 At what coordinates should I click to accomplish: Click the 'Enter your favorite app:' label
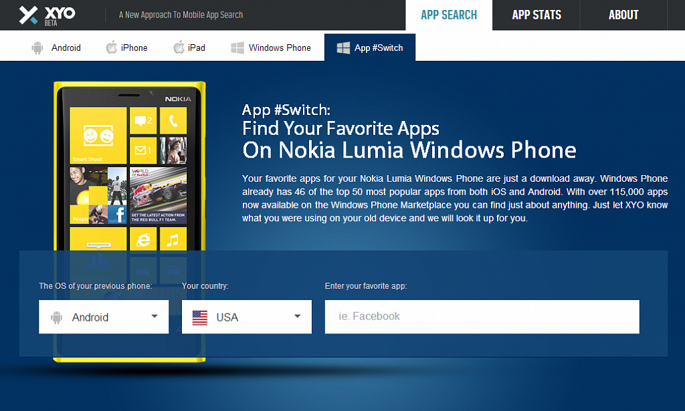coord(366,286)
